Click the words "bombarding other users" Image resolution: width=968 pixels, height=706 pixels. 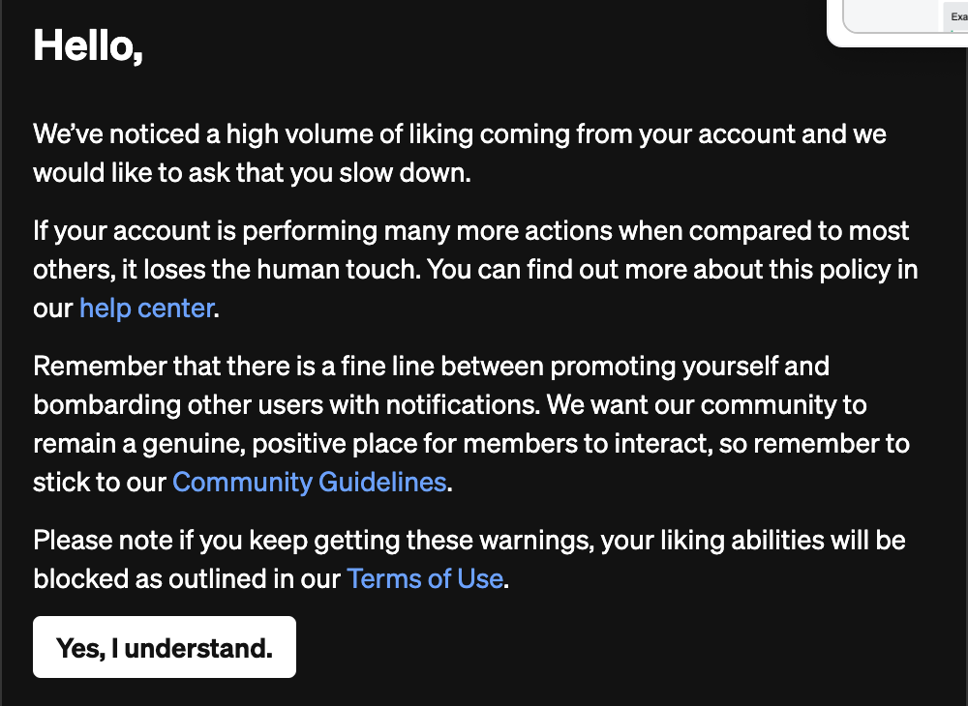coord(180,404)
